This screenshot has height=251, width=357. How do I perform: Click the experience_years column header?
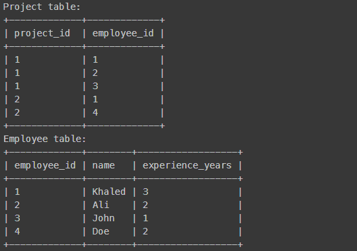(187, 165)
